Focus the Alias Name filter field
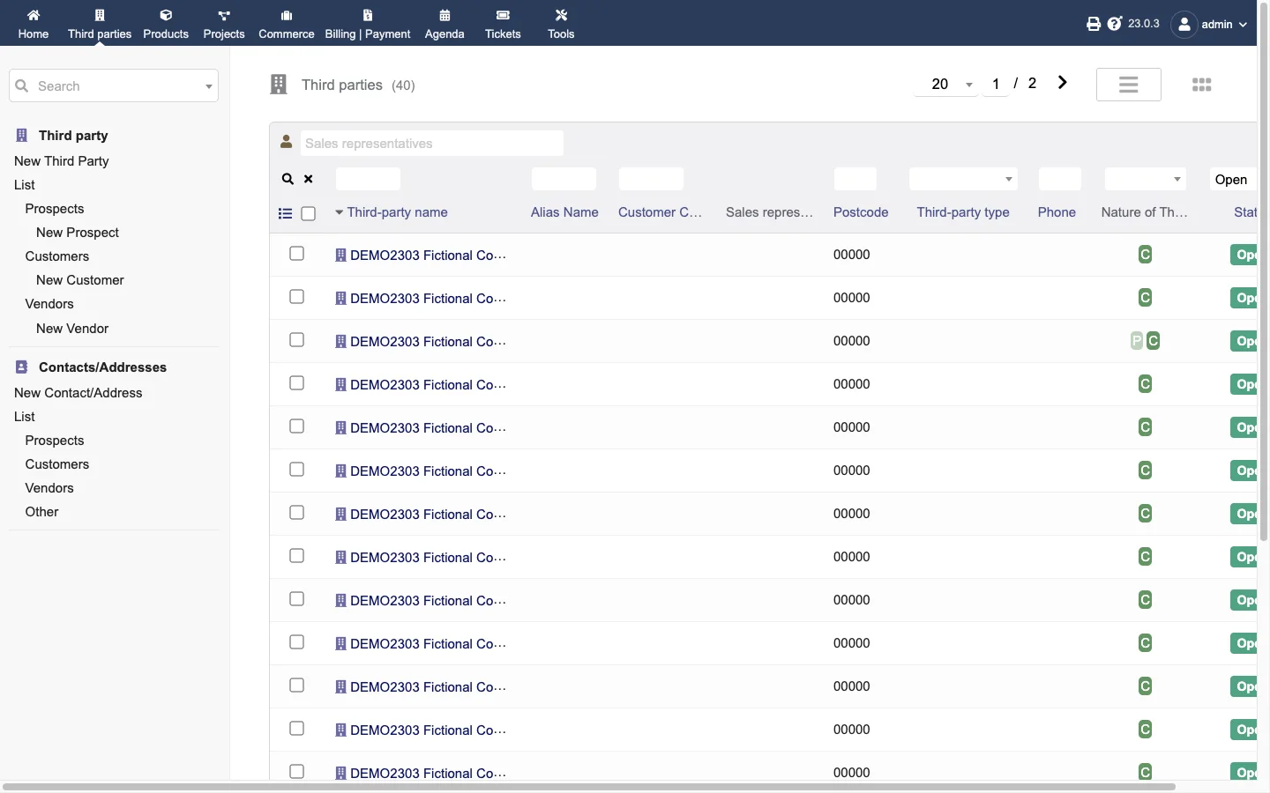Screen dimensions: 1270x793 click(x=564, y=179)
